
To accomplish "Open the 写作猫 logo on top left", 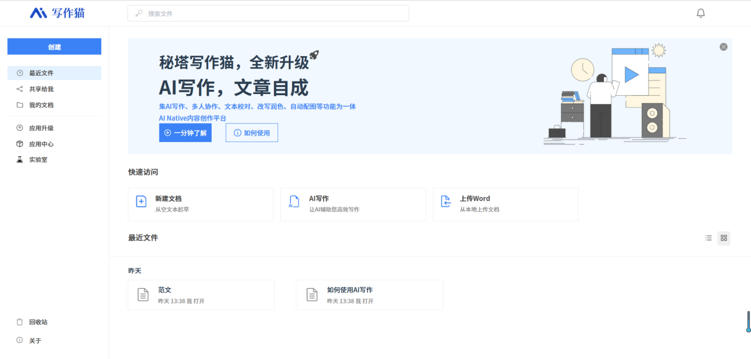I will [x=57, y=12].
